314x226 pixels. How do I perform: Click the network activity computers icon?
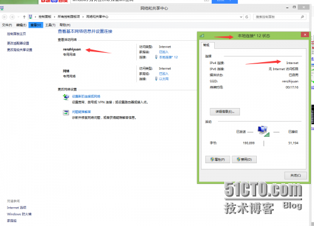pos(263,131)
